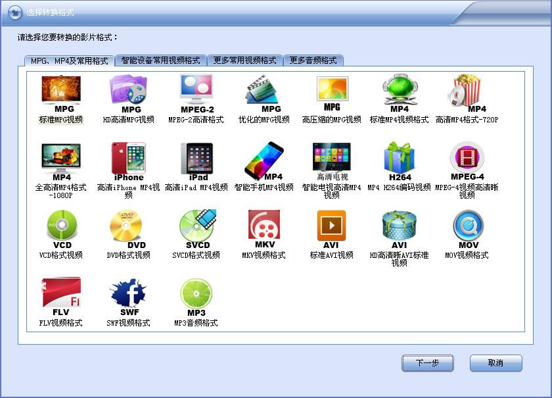The height and width of the screenshot is (398, 552).
Task: Click the MOV视频格式 label text
Action: pos(467,255)
